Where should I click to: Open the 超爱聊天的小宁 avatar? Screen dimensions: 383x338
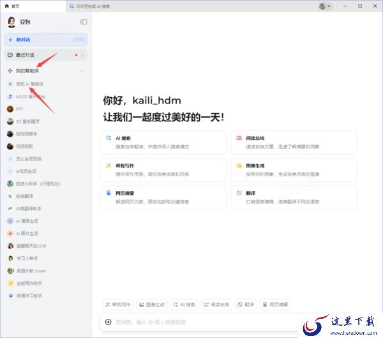tap(10, 246)
